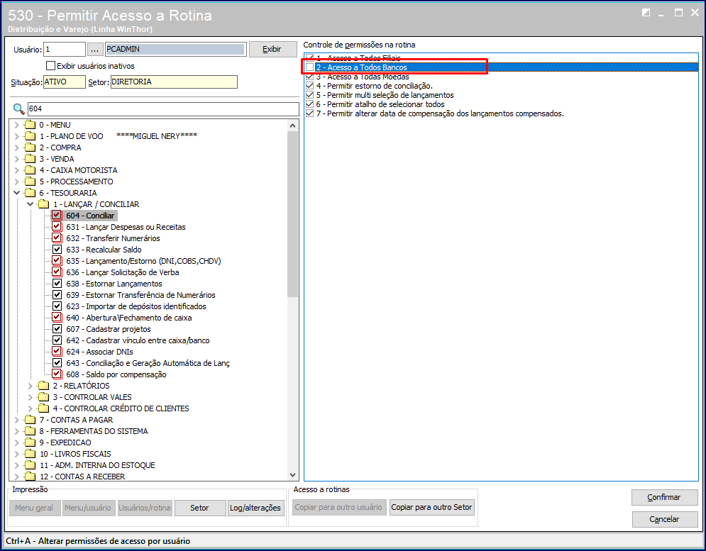Click the 8 - FERRAMENTAS DO SISTEMA folder icon
Screen dimensions: 706x551
point(31,431)
